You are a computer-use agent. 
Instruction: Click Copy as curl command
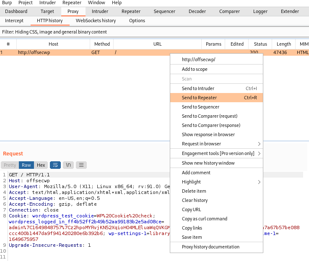pyautogui.click(x=205, y=219)
